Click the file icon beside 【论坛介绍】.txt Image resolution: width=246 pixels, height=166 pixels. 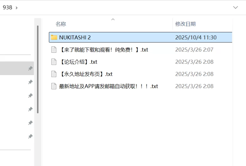pyautogui.click(x=54, y=62)
